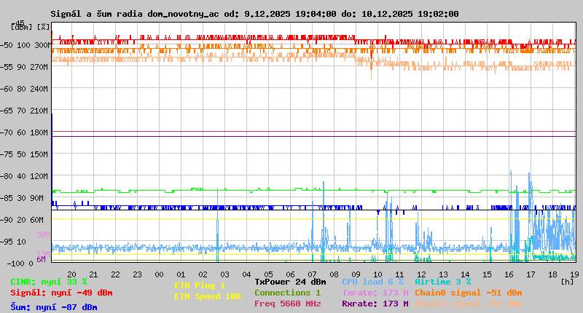Click the '-90 20 60M' y-axis label
The image size is (583, 313).
[23, 220]
